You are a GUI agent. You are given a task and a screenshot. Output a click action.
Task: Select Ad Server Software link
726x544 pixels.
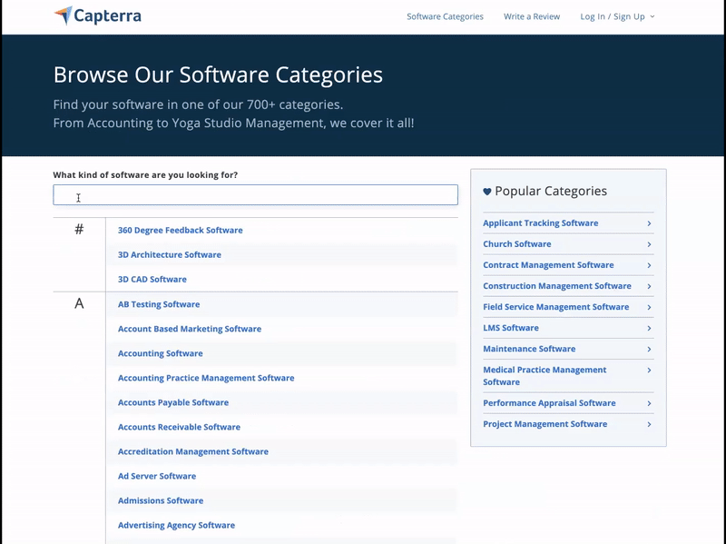pos(157,477)
